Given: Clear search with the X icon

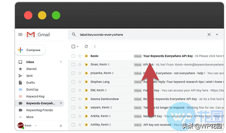Looking at the screenshot, I should pos(209,34).
